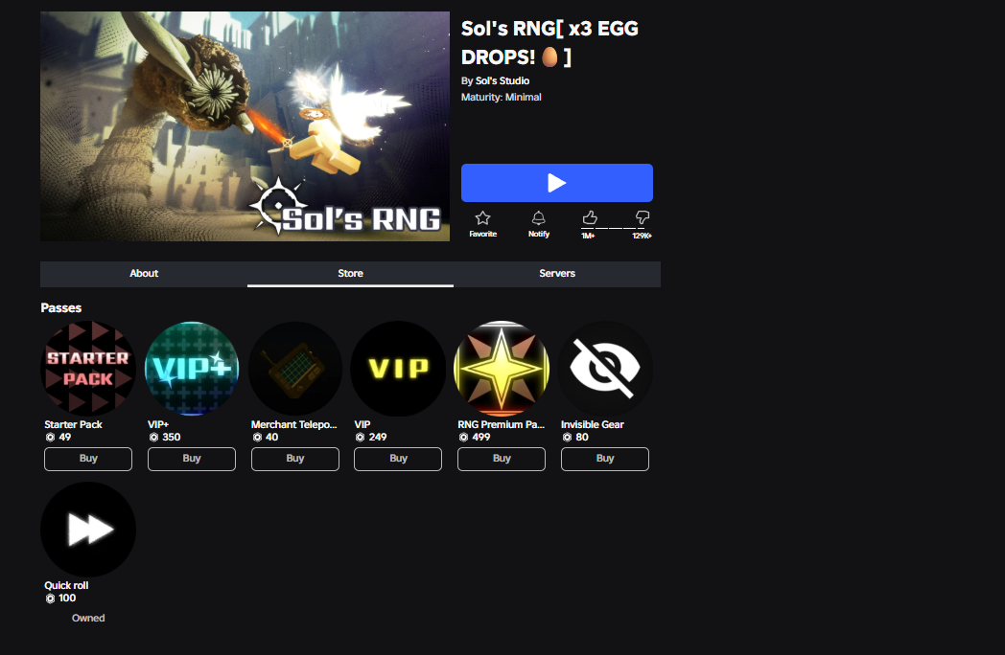Viewport: 1005px width, 655px height.
Task: Start the game with blue play button
Action: click(x=557, y=183)
